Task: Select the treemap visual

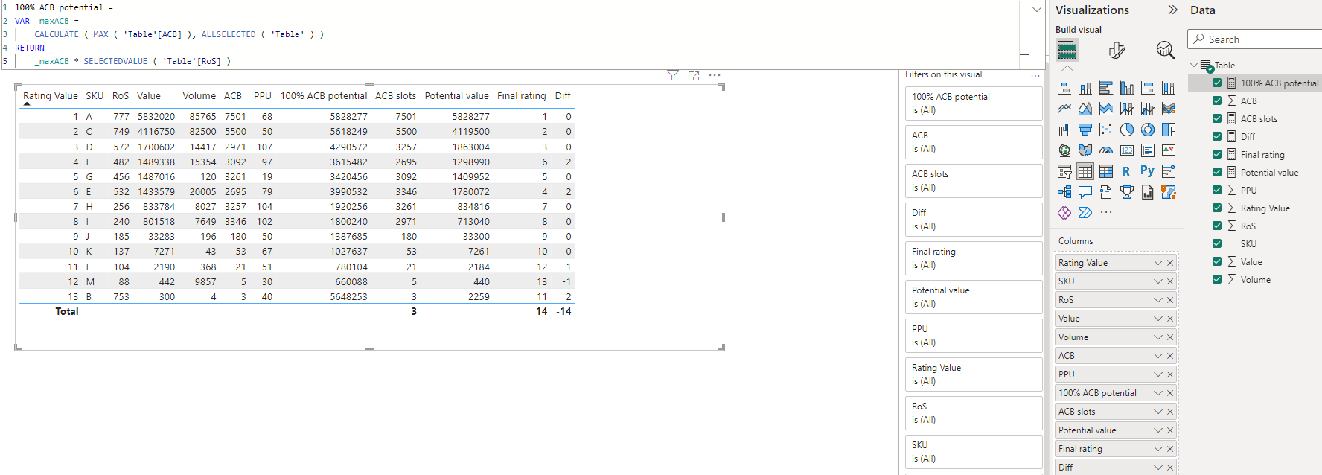Action: [1169, 130]
